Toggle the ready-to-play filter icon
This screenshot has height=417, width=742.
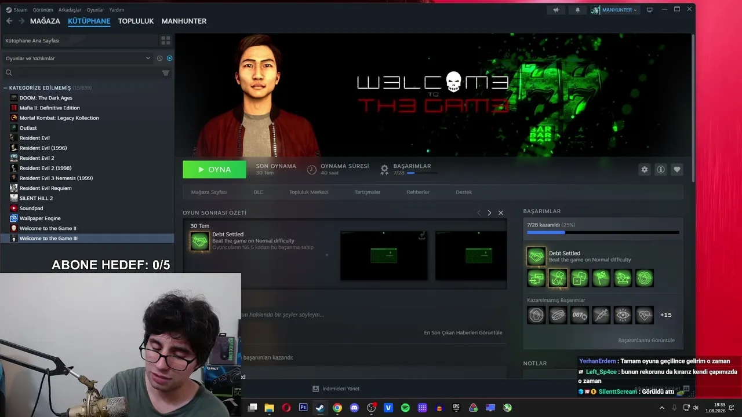169,58
